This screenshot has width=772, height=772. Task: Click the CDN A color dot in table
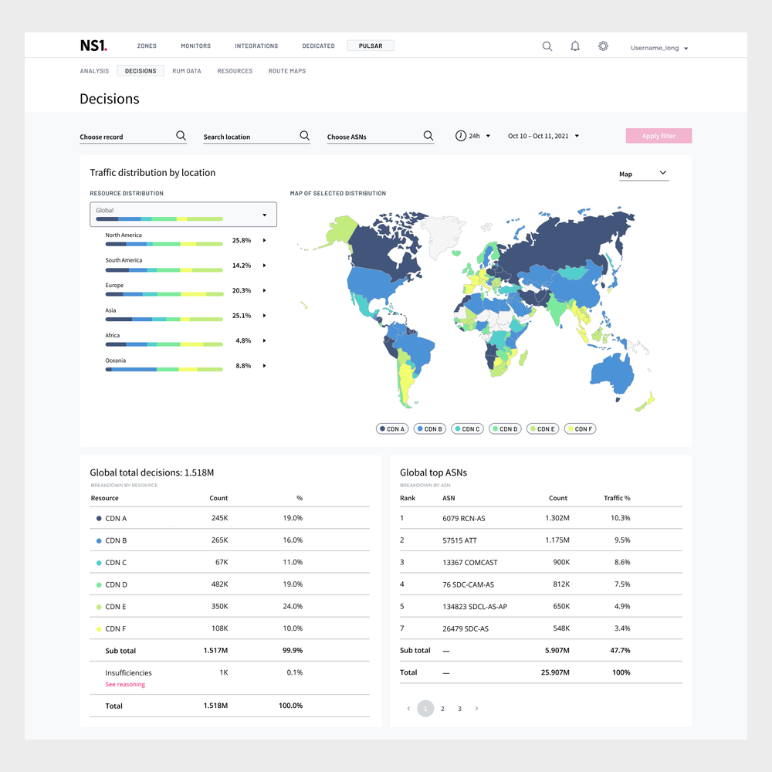point(99,519)
